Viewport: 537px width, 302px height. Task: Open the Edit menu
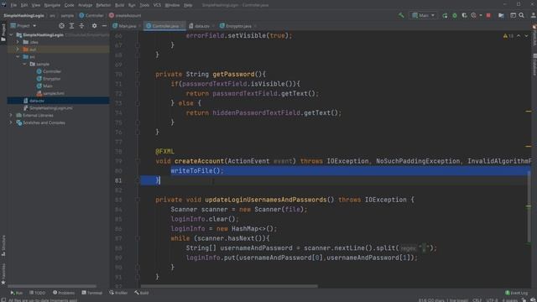(24, 5)
